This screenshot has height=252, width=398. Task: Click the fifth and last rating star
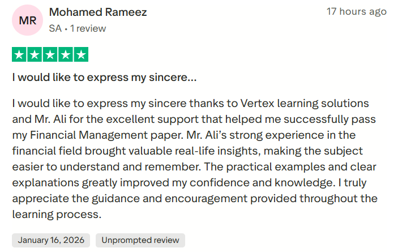[81, 55]
